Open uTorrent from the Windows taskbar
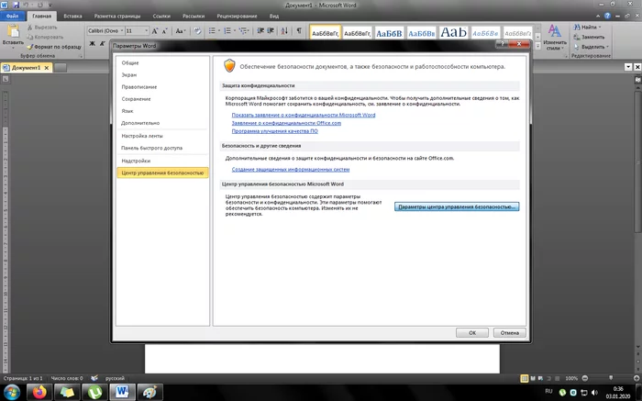 (x=94, y=393)
